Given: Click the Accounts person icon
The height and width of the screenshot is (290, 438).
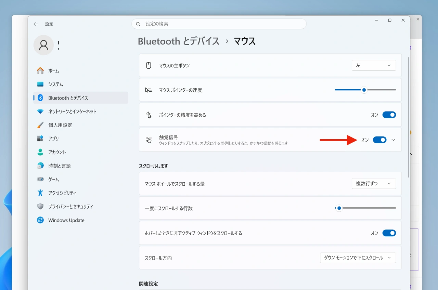Looking at the screenshot, I should click(40, 152).
